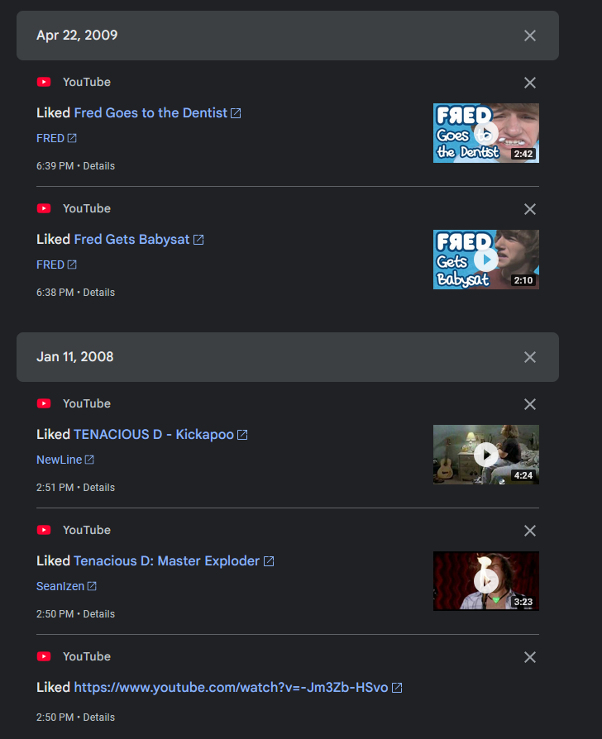The image size is (602, 739).
Task: Click YouTube icon above Fred Goes to the Dentist
Action: point(44,82)
